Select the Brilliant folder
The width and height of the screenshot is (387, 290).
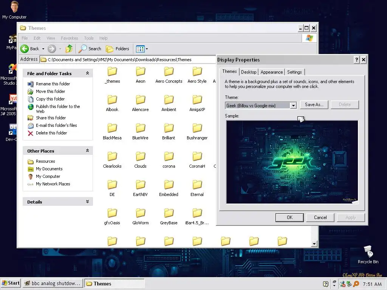pos(169,132)
